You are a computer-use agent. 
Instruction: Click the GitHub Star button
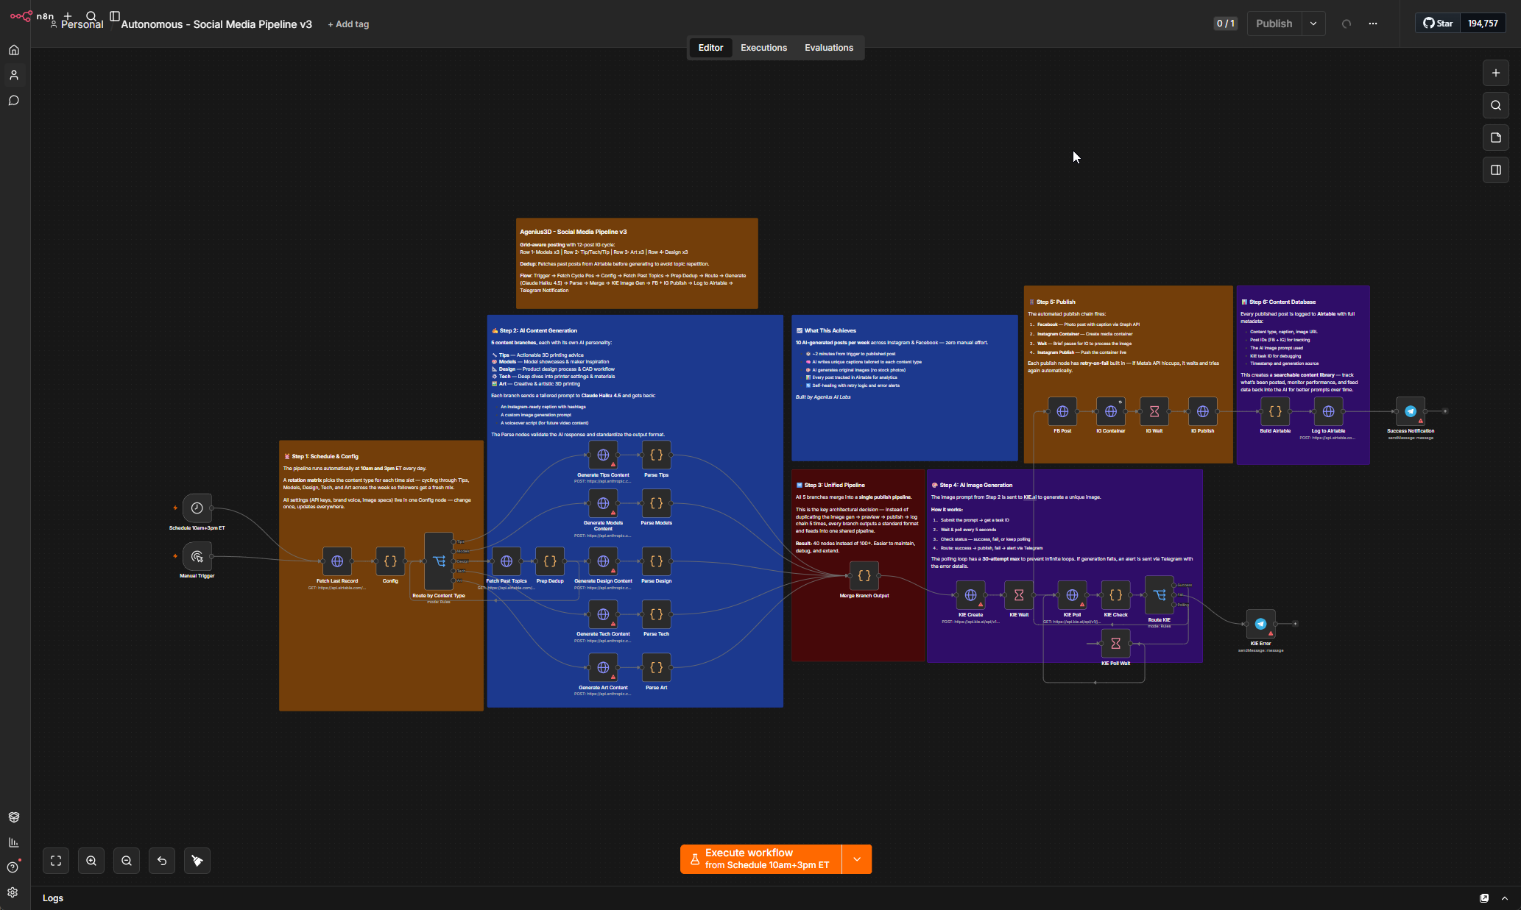pos(1437,24)
